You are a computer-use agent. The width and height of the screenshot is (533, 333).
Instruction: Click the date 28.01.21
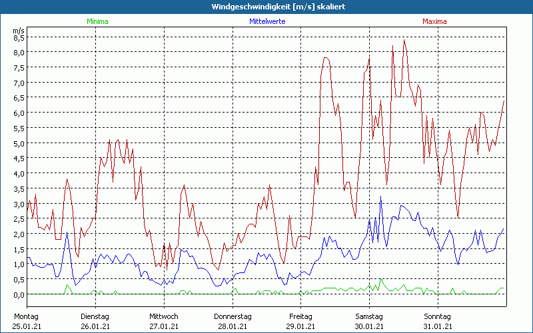click(233, 326)
